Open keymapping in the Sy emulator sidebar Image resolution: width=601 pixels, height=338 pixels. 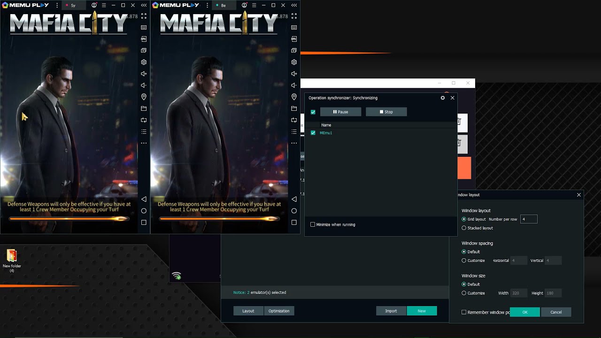pyautogui.click(x=144, y=27)
